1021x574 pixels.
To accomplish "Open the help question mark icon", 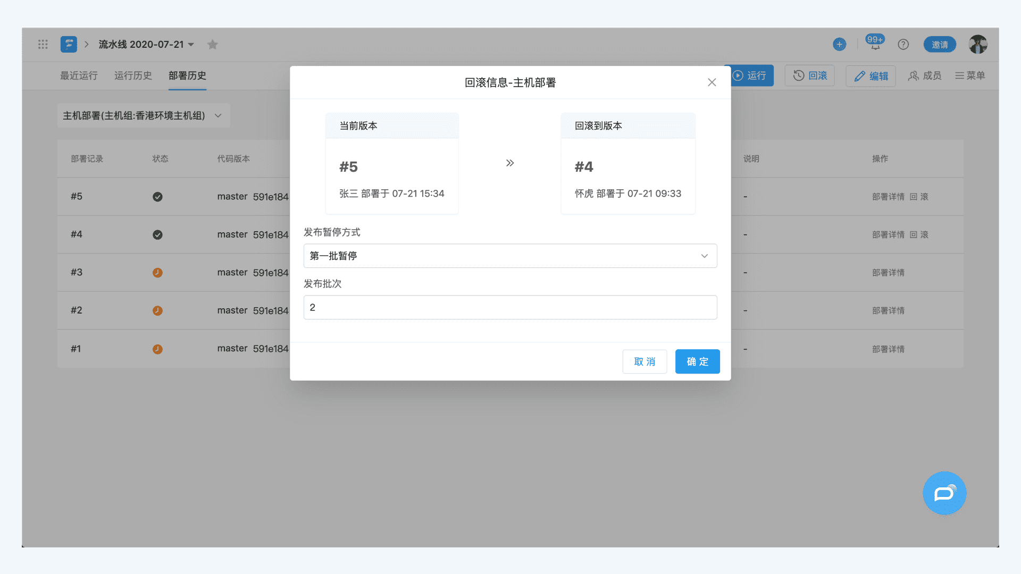I will (x=903, y=45).
